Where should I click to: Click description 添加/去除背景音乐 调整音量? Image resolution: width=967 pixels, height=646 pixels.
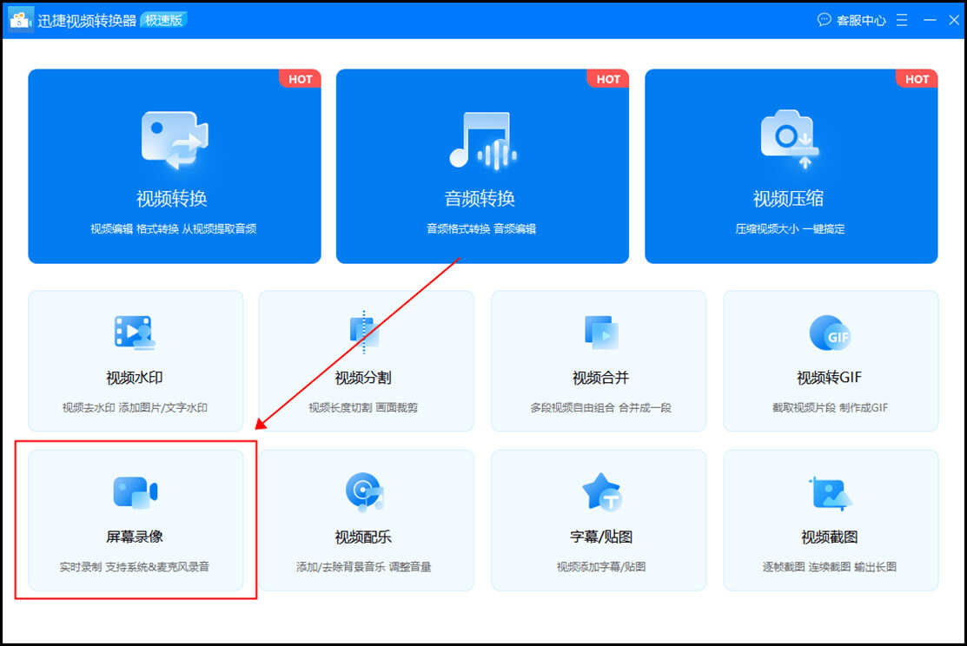364,566
